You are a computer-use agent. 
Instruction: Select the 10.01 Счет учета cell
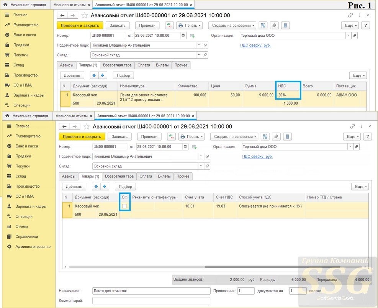198,206
